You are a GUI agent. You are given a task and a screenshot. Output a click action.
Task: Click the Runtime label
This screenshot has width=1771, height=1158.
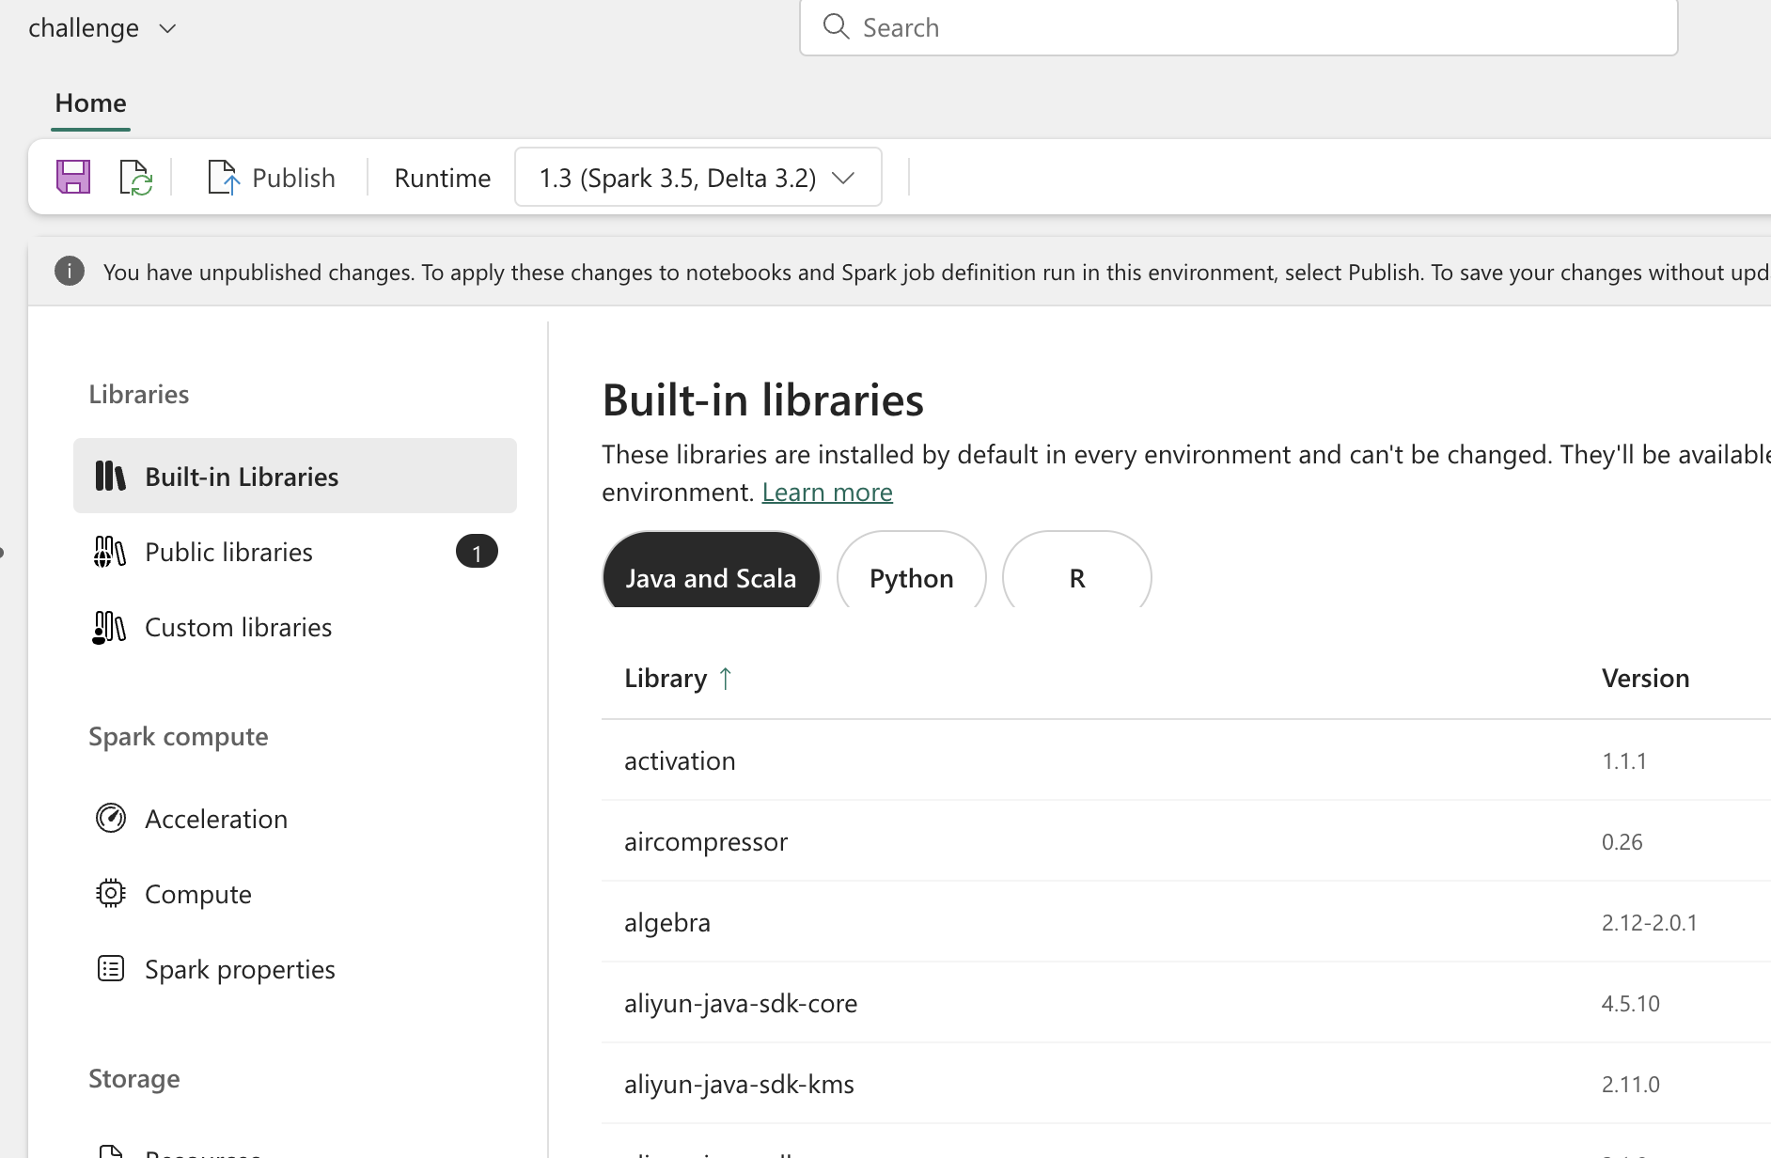pos(443,178)
